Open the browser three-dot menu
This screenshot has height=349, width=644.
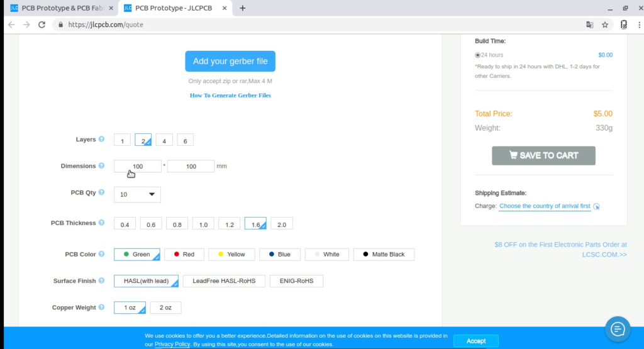pos(639,25)
